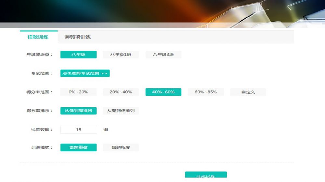Pick the 八年级3班 class option
Image resolution: width=325 pixels, height=182 pixels.
pyautogui.click(x=163, y=55)
